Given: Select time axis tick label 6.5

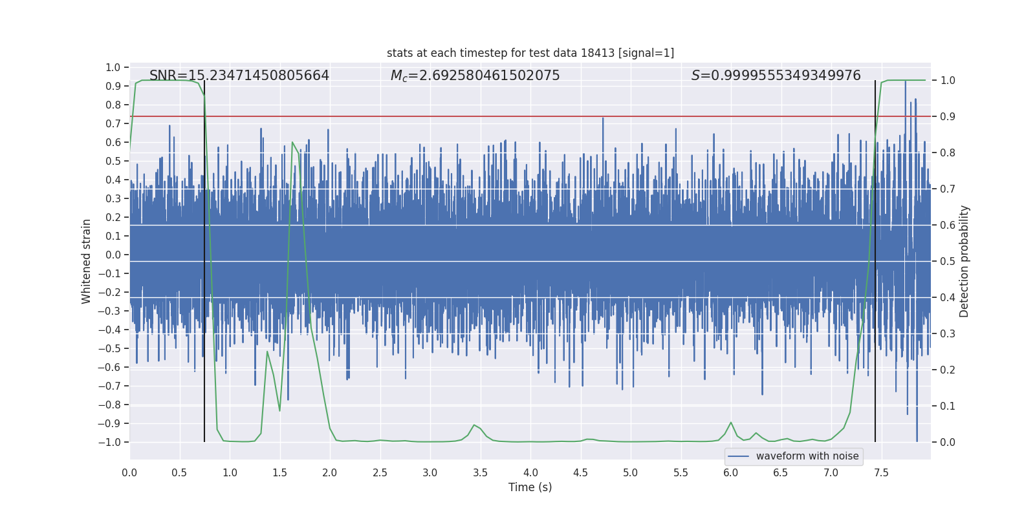Looking at the screenshot, I should (x=781, y=472).
